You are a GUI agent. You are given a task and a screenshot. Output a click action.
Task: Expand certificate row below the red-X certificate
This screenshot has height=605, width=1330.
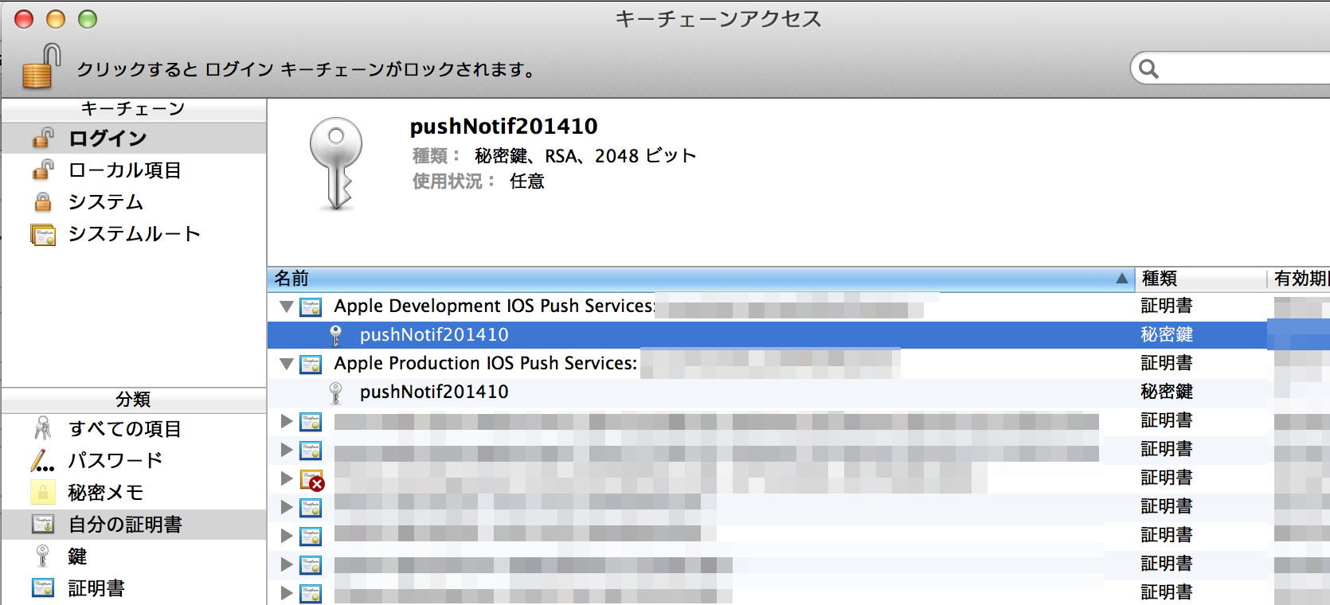tap(286, 507)
